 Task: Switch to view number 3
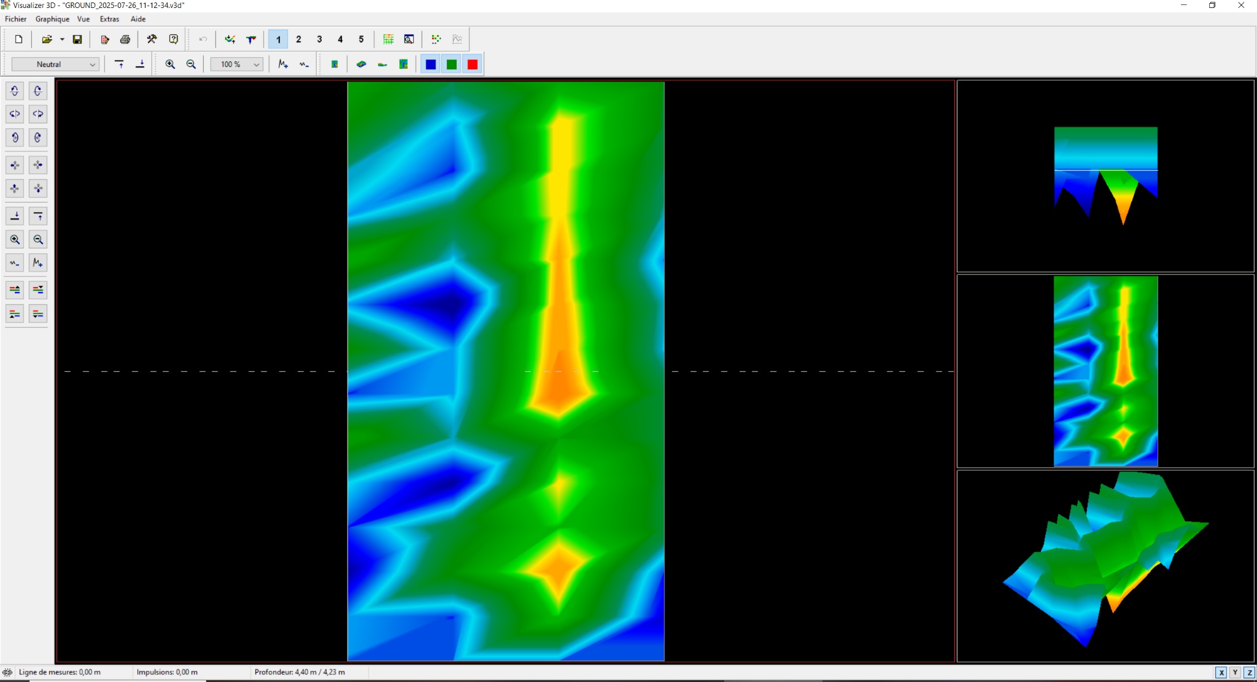point(319,39)
